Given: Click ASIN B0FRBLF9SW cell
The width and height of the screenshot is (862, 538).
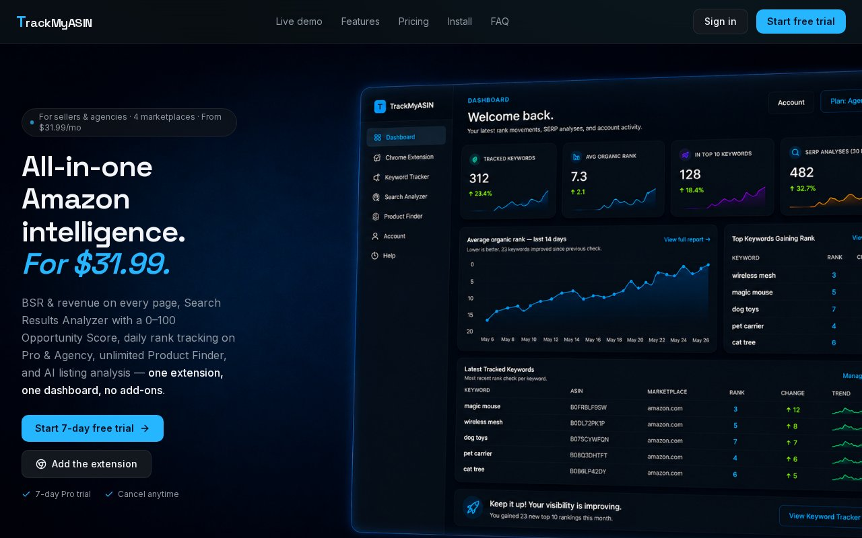Looking at the screenshot, I should pyautogui.click(x=589, y=408).
